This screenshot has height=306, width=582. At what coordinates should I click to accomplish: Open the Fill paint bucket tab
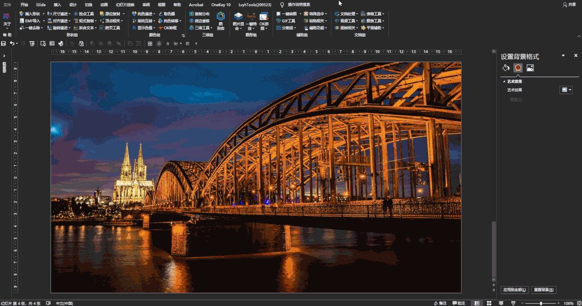[x=506, y=68]
